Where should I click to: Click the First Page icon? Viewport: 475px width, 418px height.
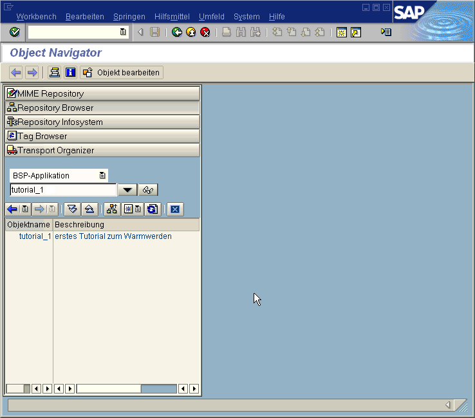click(277, 32)
